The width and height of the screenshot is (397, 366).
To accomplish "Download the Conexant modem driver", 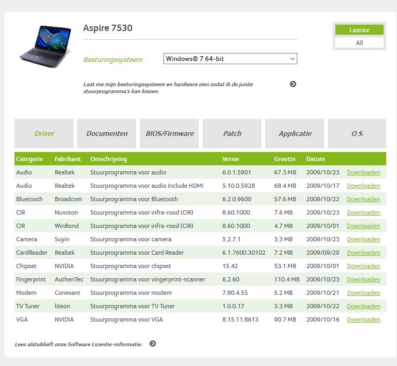I will 363,293.
